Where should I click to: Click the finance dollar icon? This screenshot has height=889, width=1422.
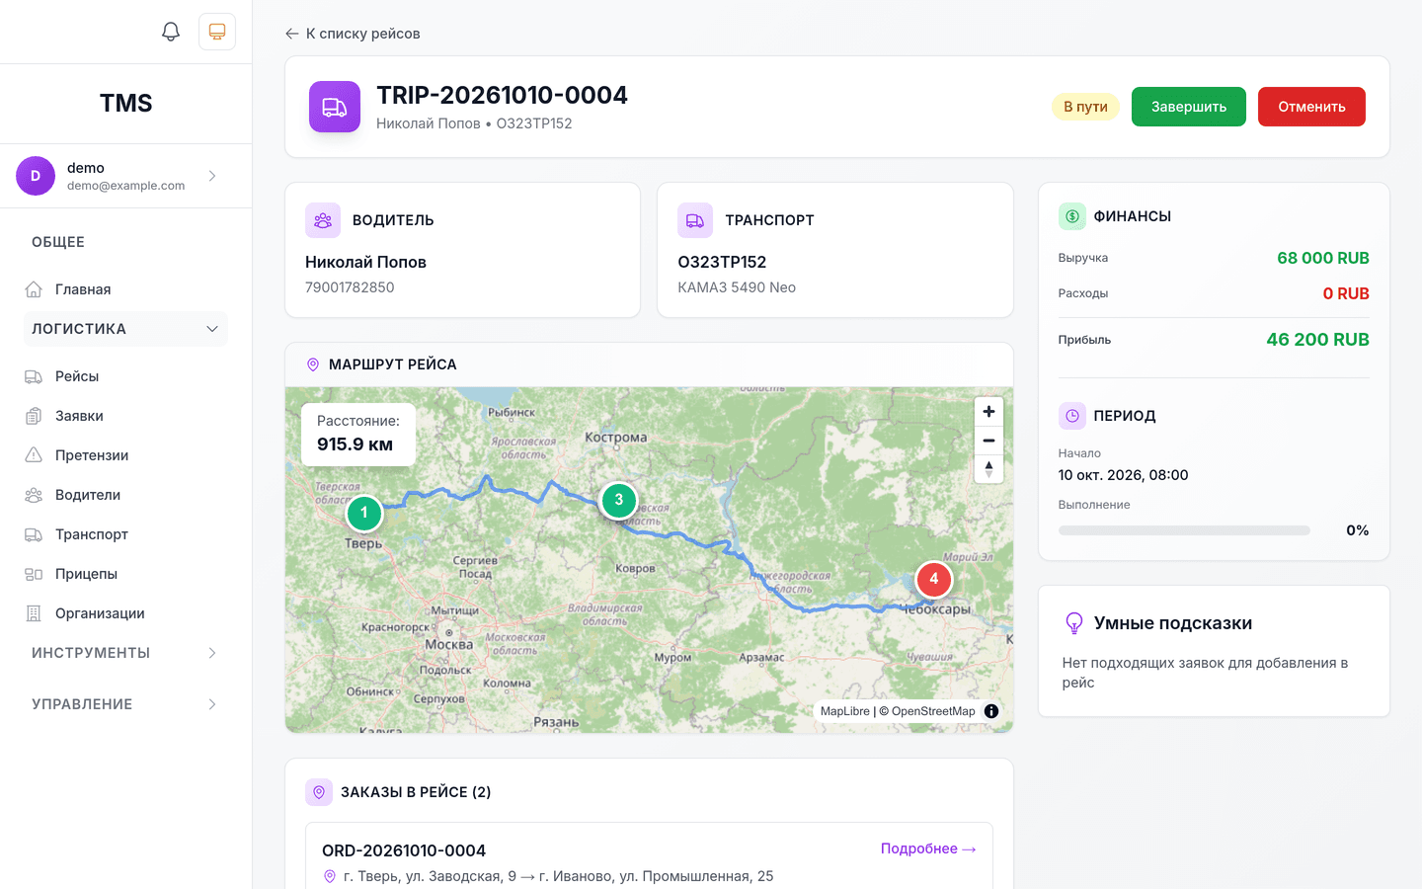[x=1072, y=216]
